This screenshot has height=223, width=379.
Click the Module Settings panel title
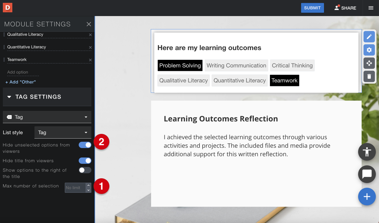pos(38,24)
